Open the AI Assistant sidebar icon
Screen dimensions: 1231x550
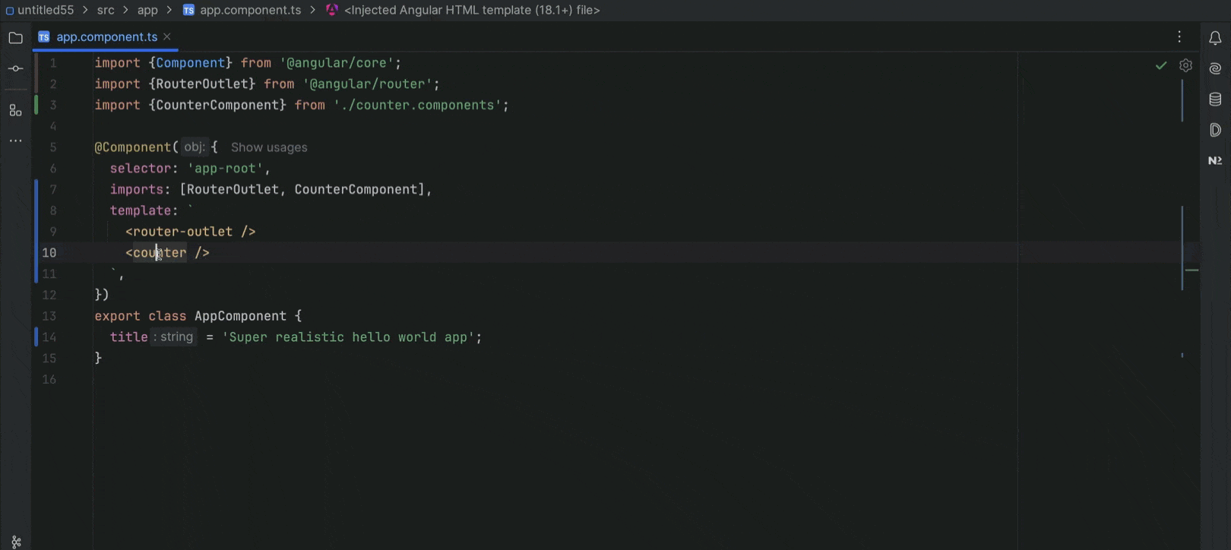(1214, 68)
